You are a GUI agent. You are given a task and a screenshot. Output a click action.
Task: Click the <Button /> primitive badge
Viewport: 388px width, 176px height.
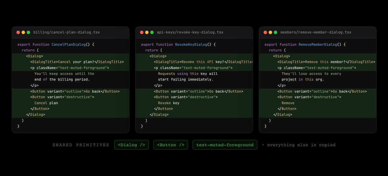click(x=171, y=145)
